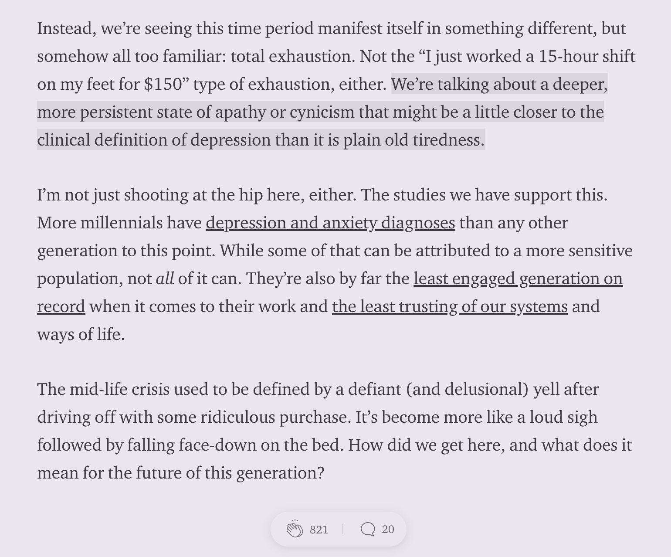Click the final words "future of this generation?"
Screen dimensions: 671x557
230,473
